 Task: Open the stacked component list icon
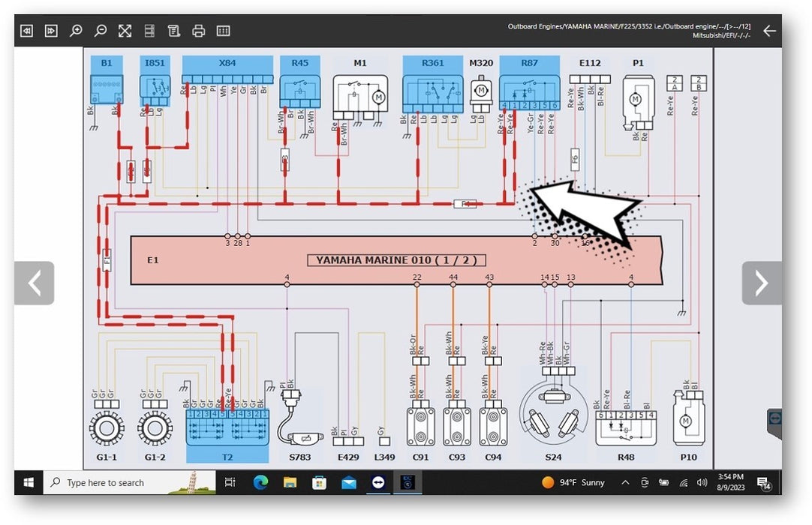[x=149, y=31]
